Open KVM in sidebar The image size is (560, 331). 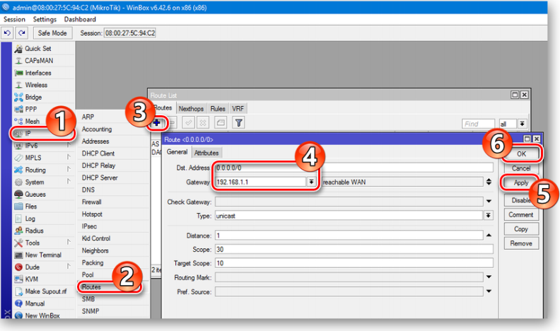44,279
